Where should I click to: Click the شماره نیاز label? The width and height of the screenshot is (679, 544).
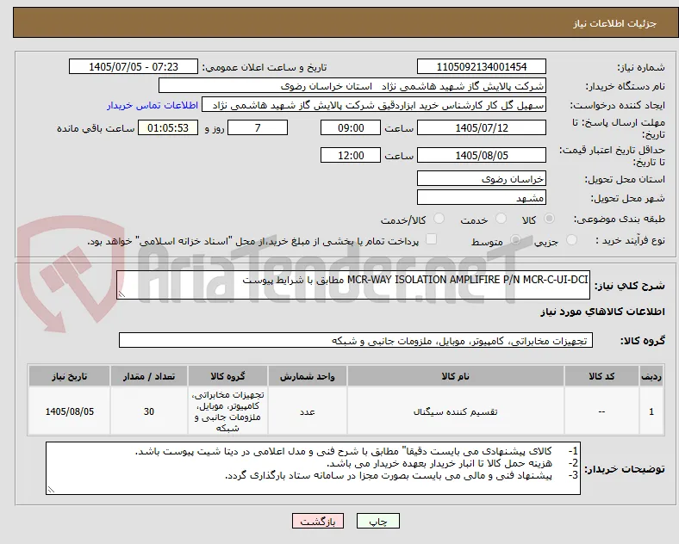(641, 67)
